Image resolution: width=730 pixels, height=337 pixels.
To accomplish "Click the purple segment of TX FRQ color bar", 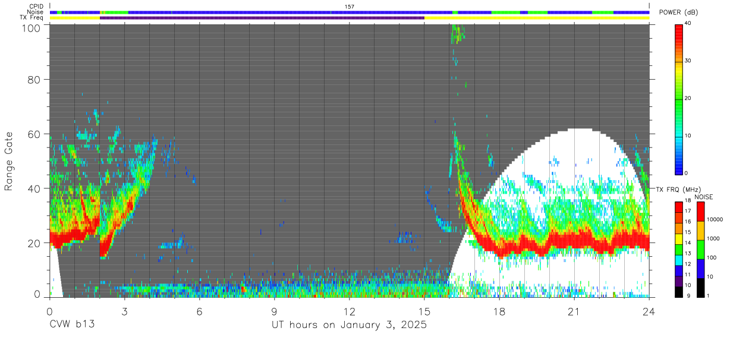I will click(679, 282).
